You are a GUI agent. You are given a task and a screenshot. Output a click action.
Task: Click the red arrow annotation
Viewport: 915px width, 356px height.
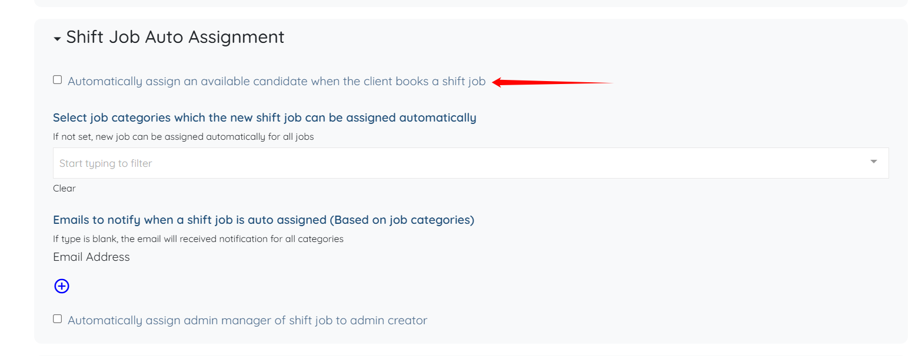coord(552,83)
